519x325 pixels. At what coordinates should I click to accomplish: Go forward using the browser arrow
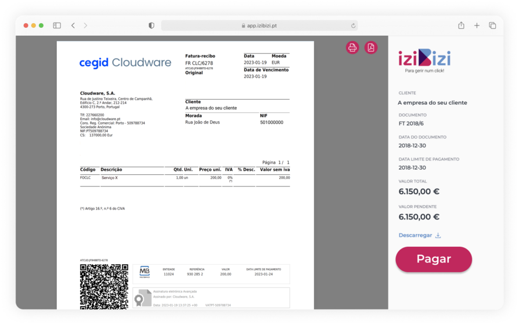(x=85, y=25)
